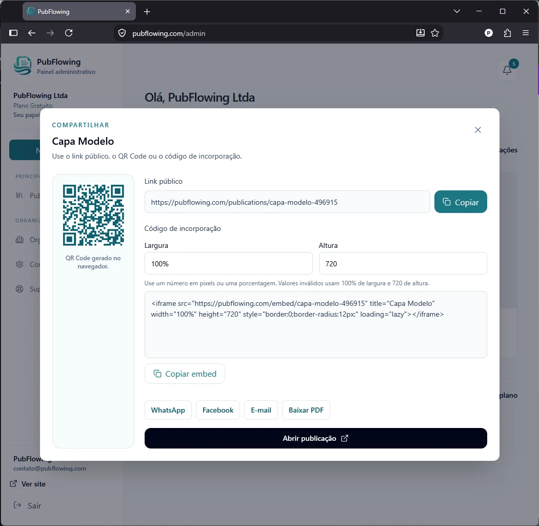Open the browser profile P icon

click(x=488, y=33)
